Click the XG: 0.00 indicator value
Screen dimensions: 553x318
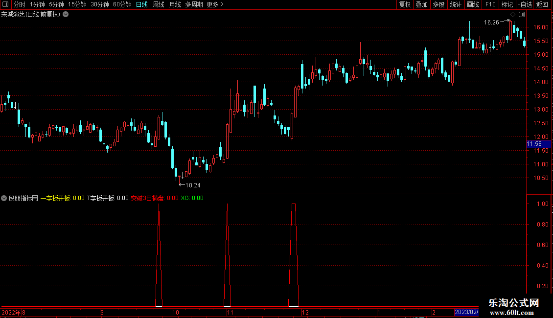click(192, 198)
